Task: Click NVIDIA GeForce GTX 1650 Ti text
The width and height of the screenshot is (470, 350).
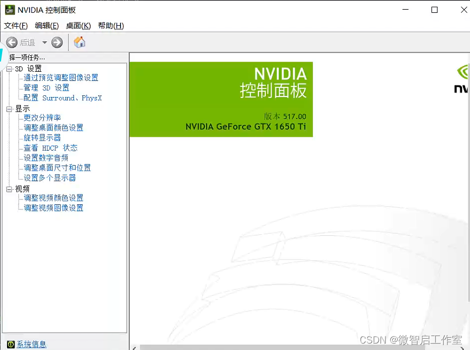Action: (246, 126)
